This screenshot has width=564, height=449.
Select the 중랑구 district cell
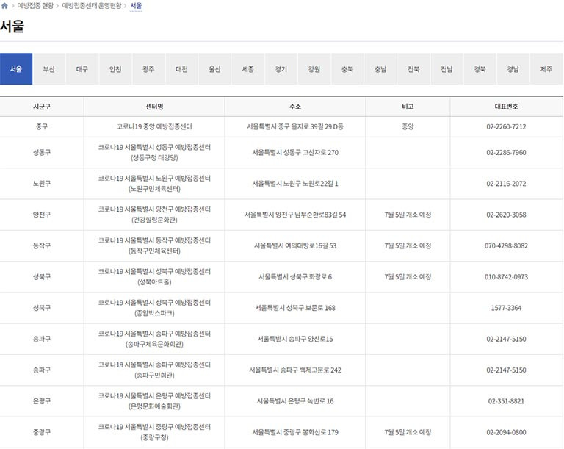coord(42,432)
